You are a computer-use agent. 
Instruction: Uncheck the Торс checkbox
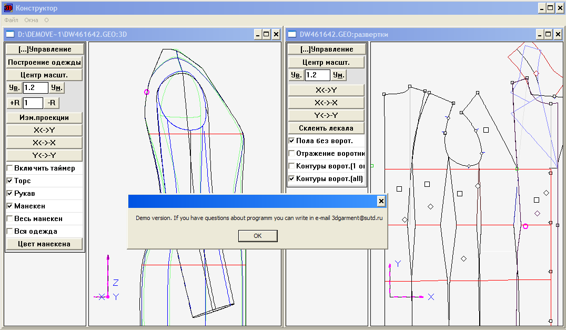10,181
